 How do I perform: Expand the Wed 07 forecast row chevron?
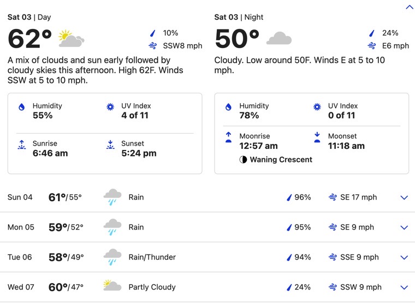point(404,287)
